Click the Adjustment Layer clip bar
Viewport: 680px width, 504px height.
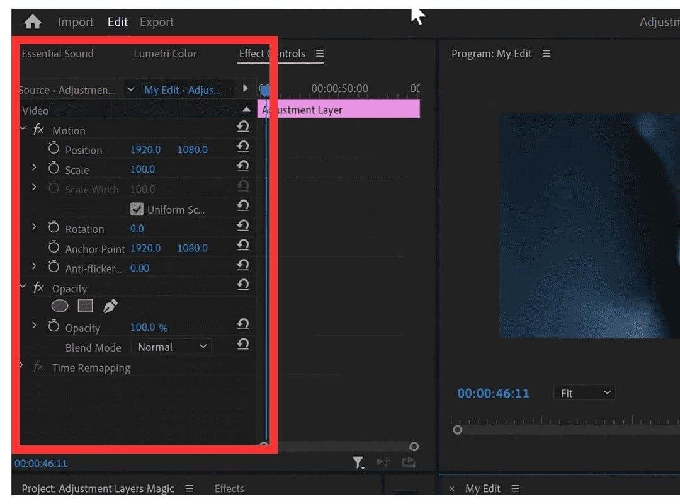click(x=340, y=110)
